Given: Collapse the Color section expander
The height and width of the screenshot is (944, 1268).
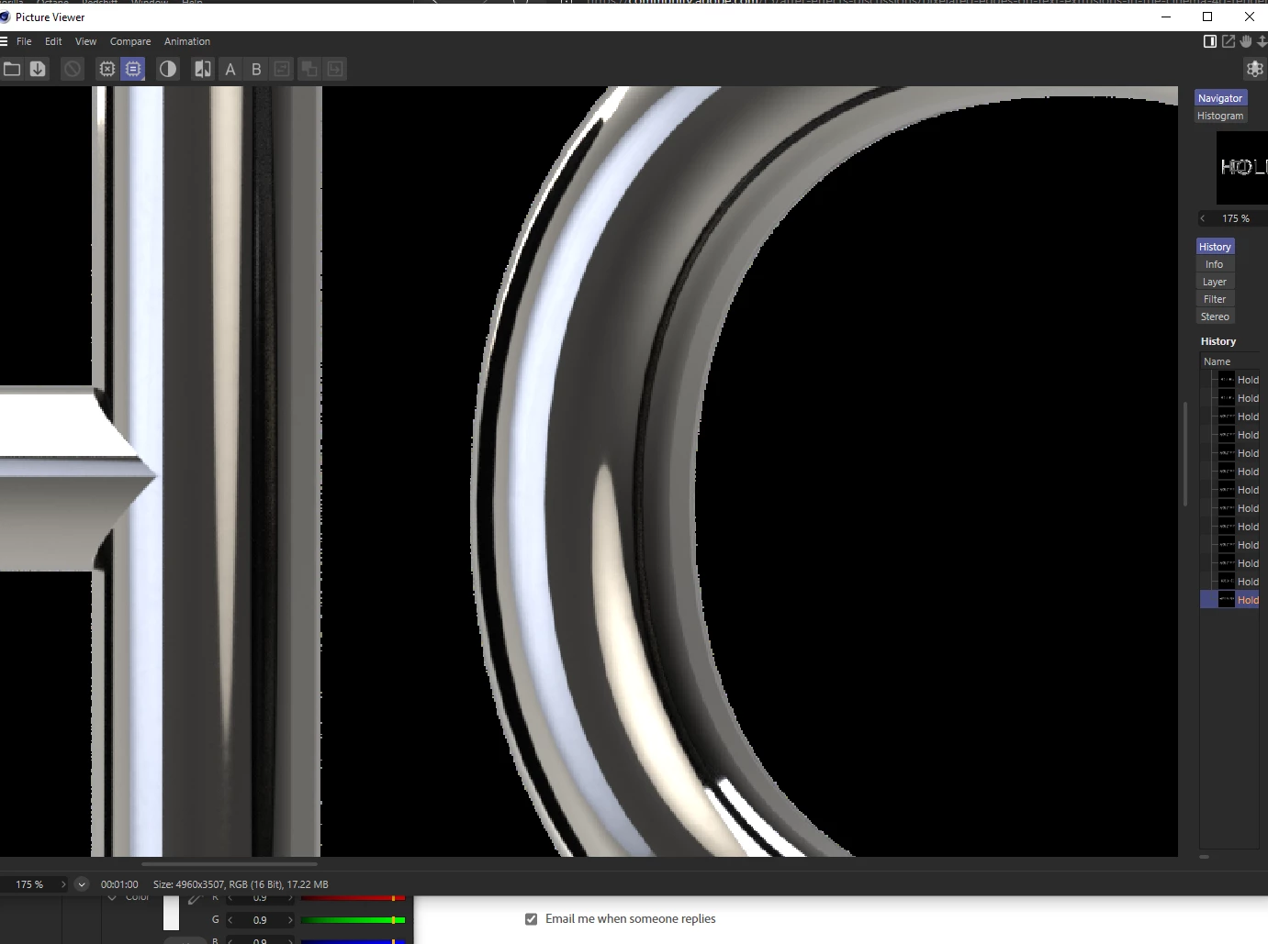Looking at the screenshot, I should tap(112, 898).
